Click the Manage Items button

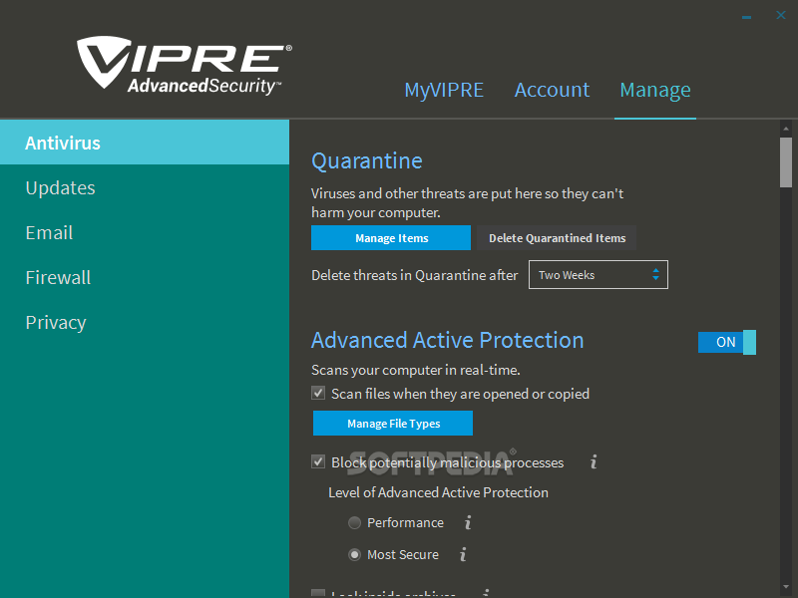click(391, 237)
